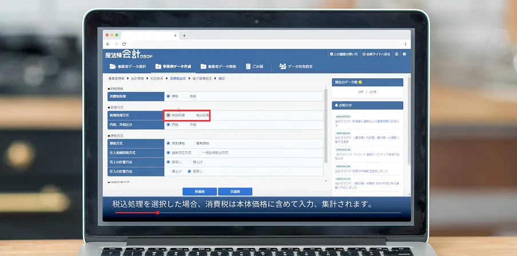Click the page's right-edge scrollbar
The height and width of the screenshot is (256, 517).
point(409,120)
